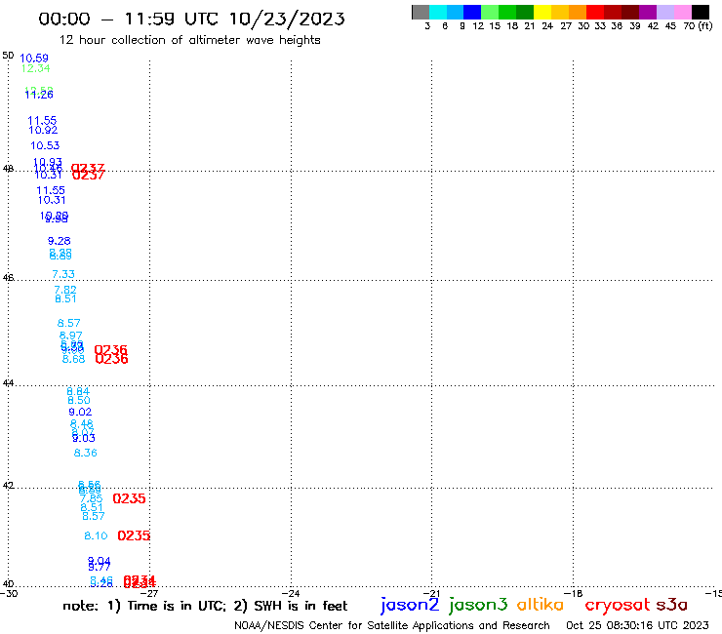Viewport: 722px width, 634px height.
Task: Select the s3a satellite label
Action: [x=672, y=605]
